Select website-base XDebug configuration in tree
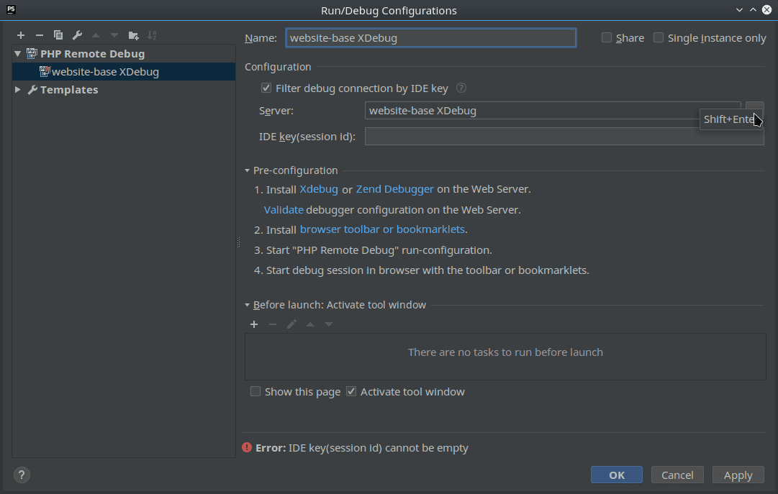 coord(124,71)
